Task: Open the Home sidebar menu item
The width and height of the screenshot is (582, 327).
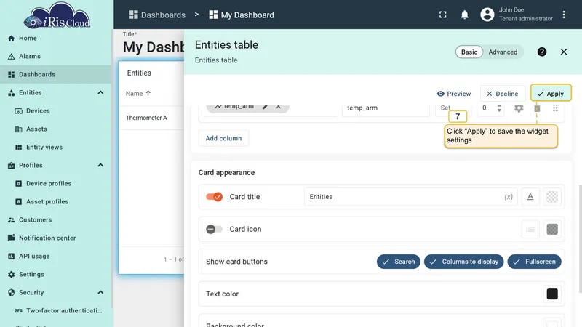Action: [x=56, y=39]
